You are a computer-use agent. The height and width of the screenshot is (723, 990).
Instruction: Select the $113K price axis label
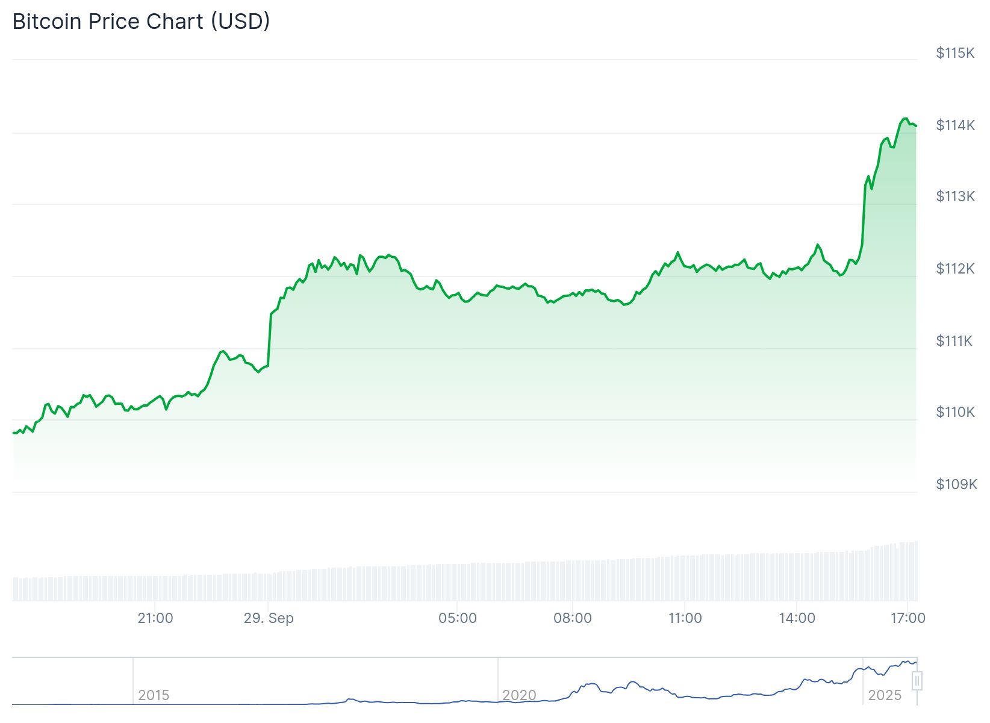coord(955,196)
